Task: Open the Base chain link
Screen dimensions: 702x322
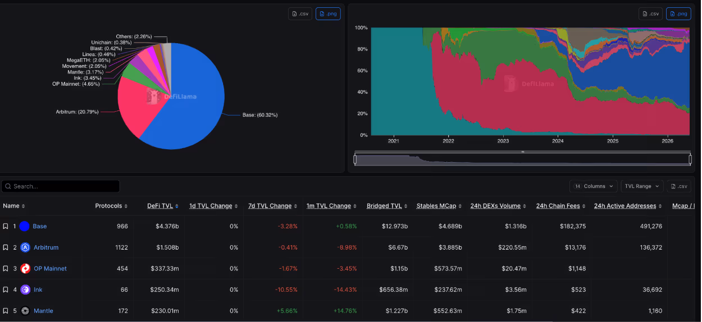Action: (39, 226)
